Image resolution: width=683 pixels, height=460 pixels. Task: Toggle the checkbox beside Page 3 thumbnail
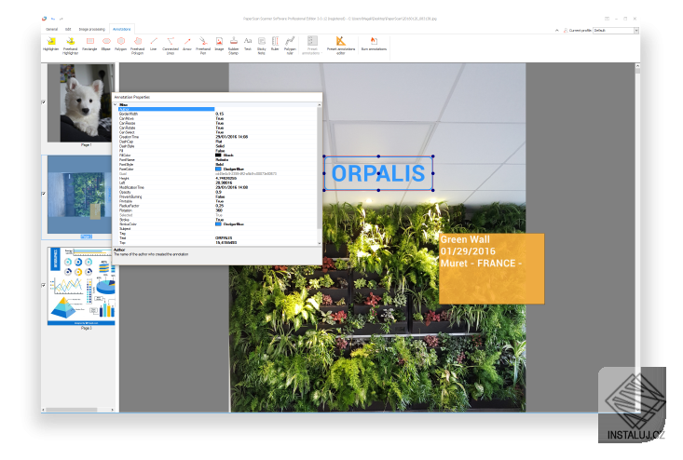(43, 286)
